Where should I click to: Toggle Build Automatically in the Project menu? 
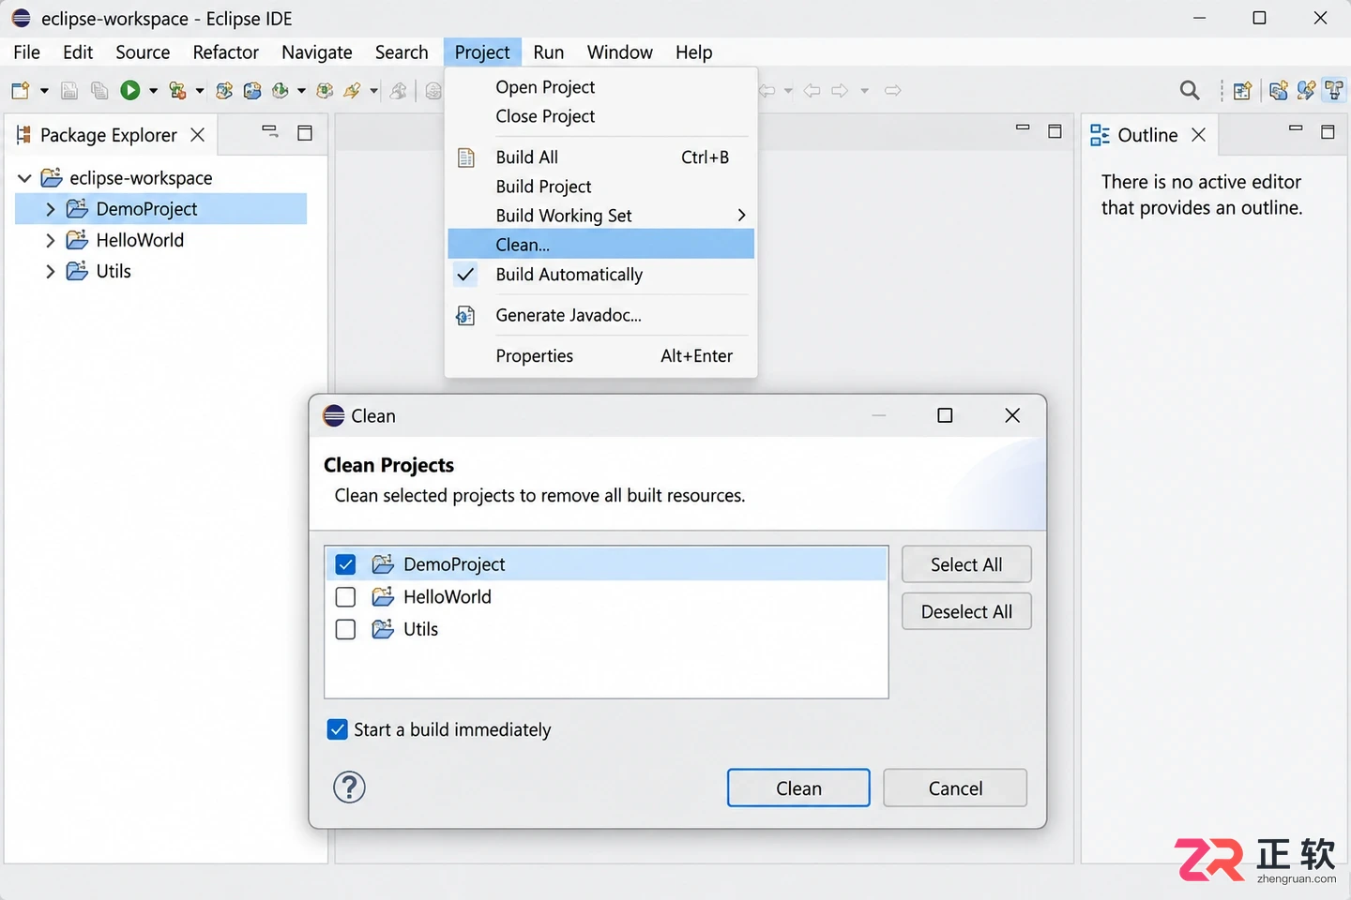601,275
